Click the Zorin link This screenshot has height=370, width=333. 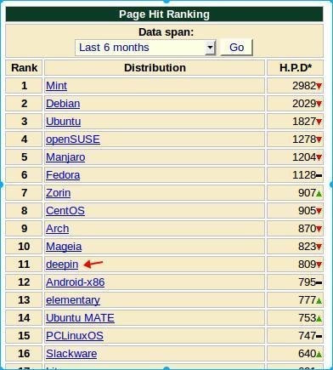pyautogui.click(x=59, y=193)
